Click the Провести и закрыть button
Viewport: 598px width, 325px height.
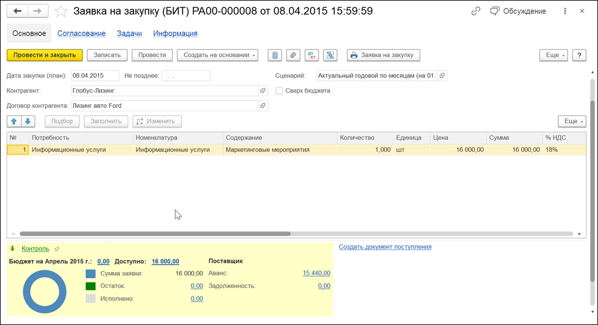click(45, 55)
